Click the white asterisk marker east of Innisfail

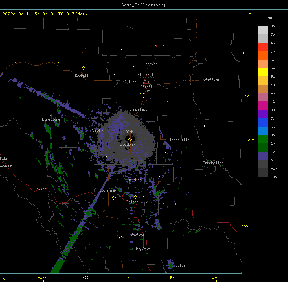tap(168, 101)
